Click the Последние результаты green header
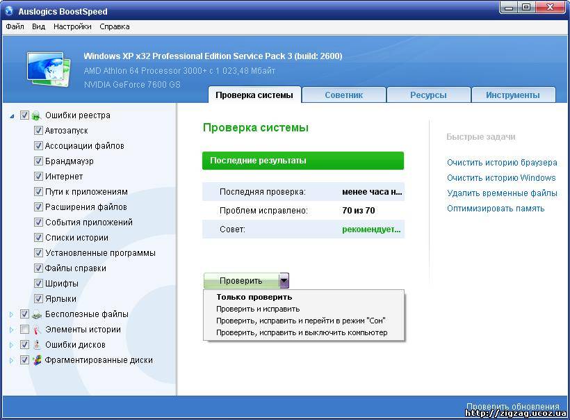Viewport: 570px width, 420px height. (303, 161)
